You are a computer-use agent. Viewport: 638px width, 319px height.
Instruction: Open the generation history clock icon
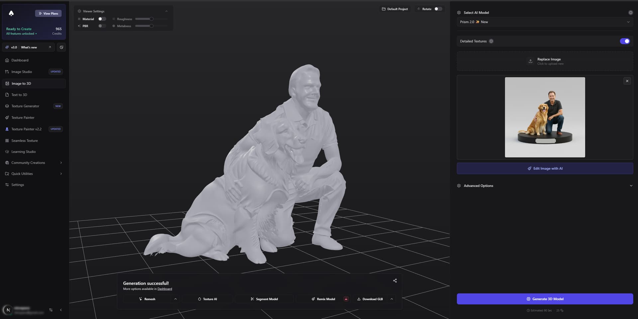(61, 47)
